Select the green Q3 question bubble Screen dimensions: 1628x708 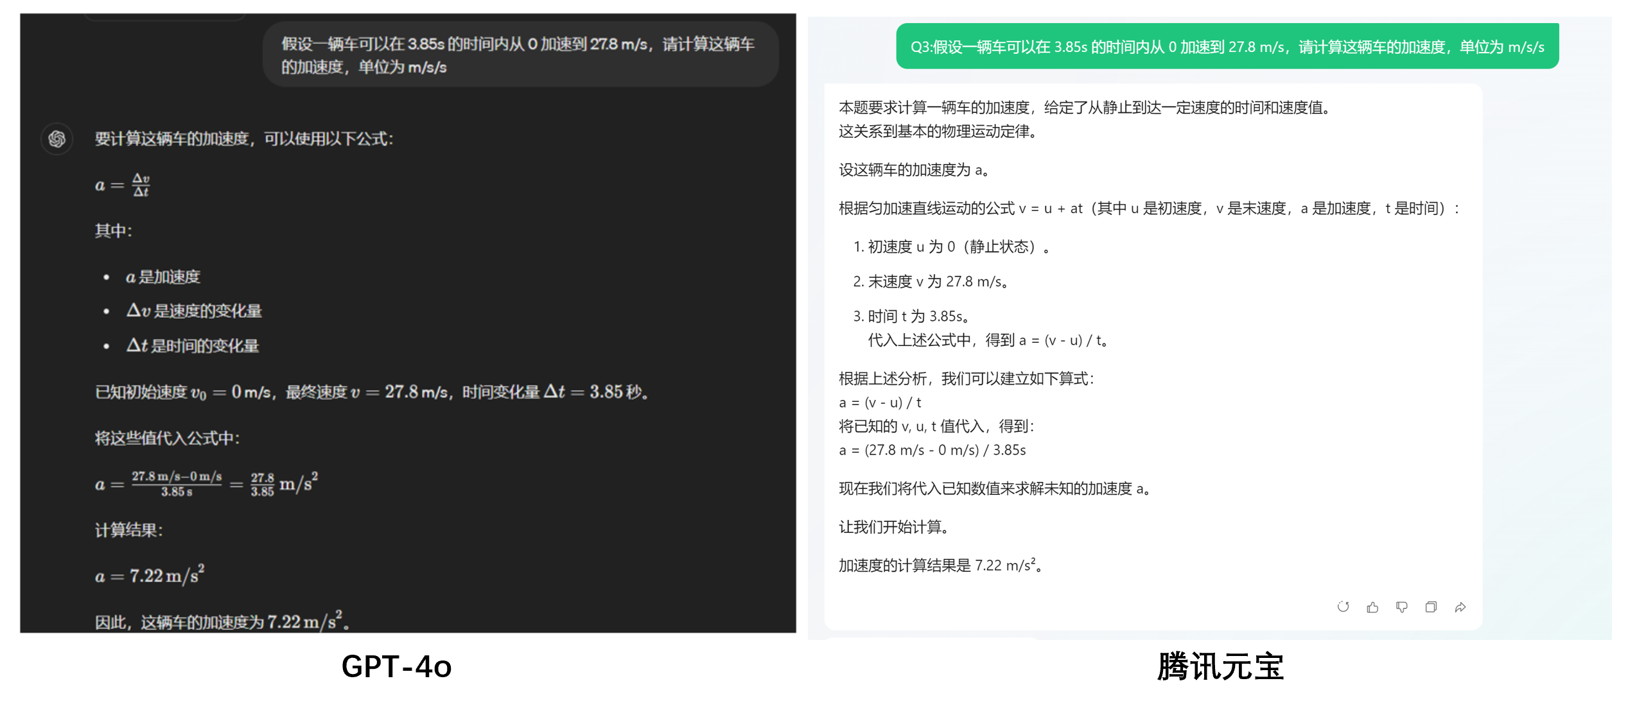click(x=1227, y=46)
